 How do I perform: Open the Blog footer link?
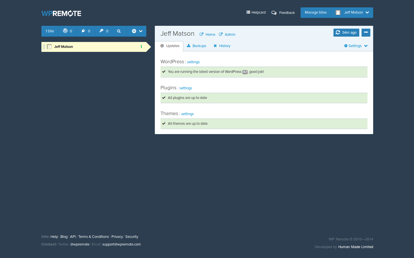tap(64, 237)
